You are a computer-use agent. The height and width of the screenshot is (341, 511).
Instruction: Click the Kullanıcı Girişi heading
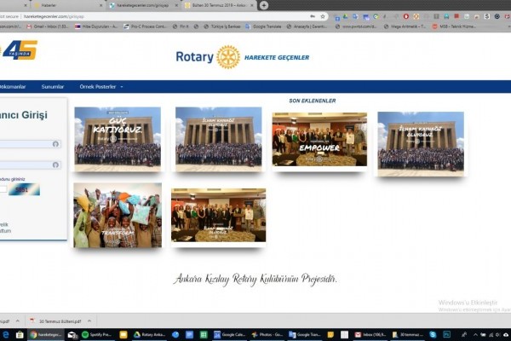point(24,115)
